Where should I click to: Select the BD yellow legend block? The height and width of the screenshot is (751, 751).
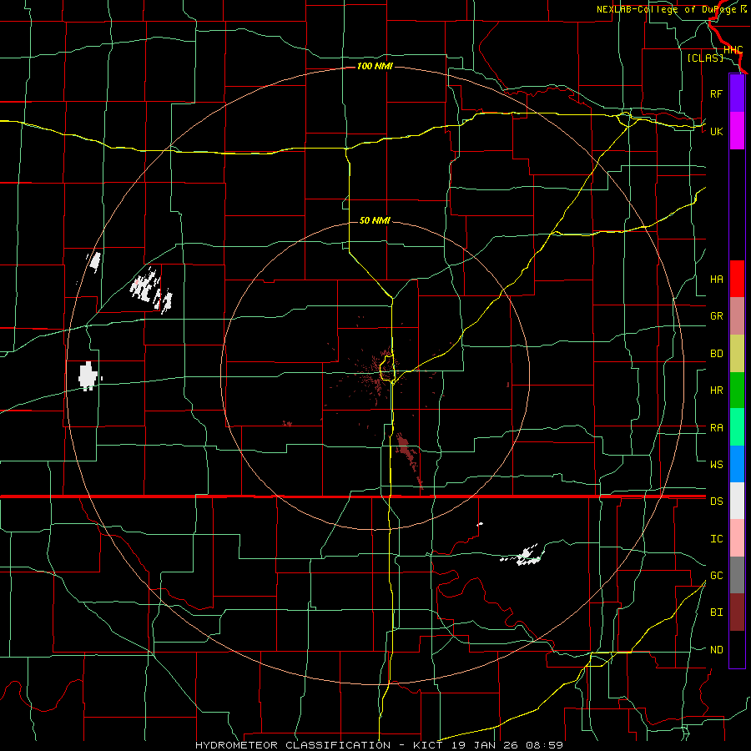(737, 354)
